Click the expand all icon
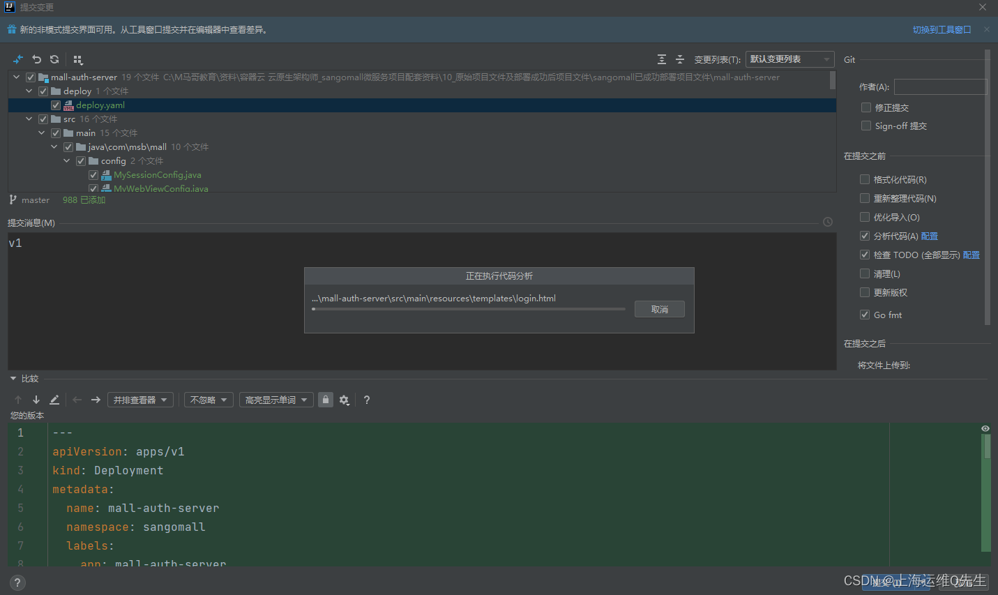The width and height of the screenshot is (998, 595). (662, 59)
